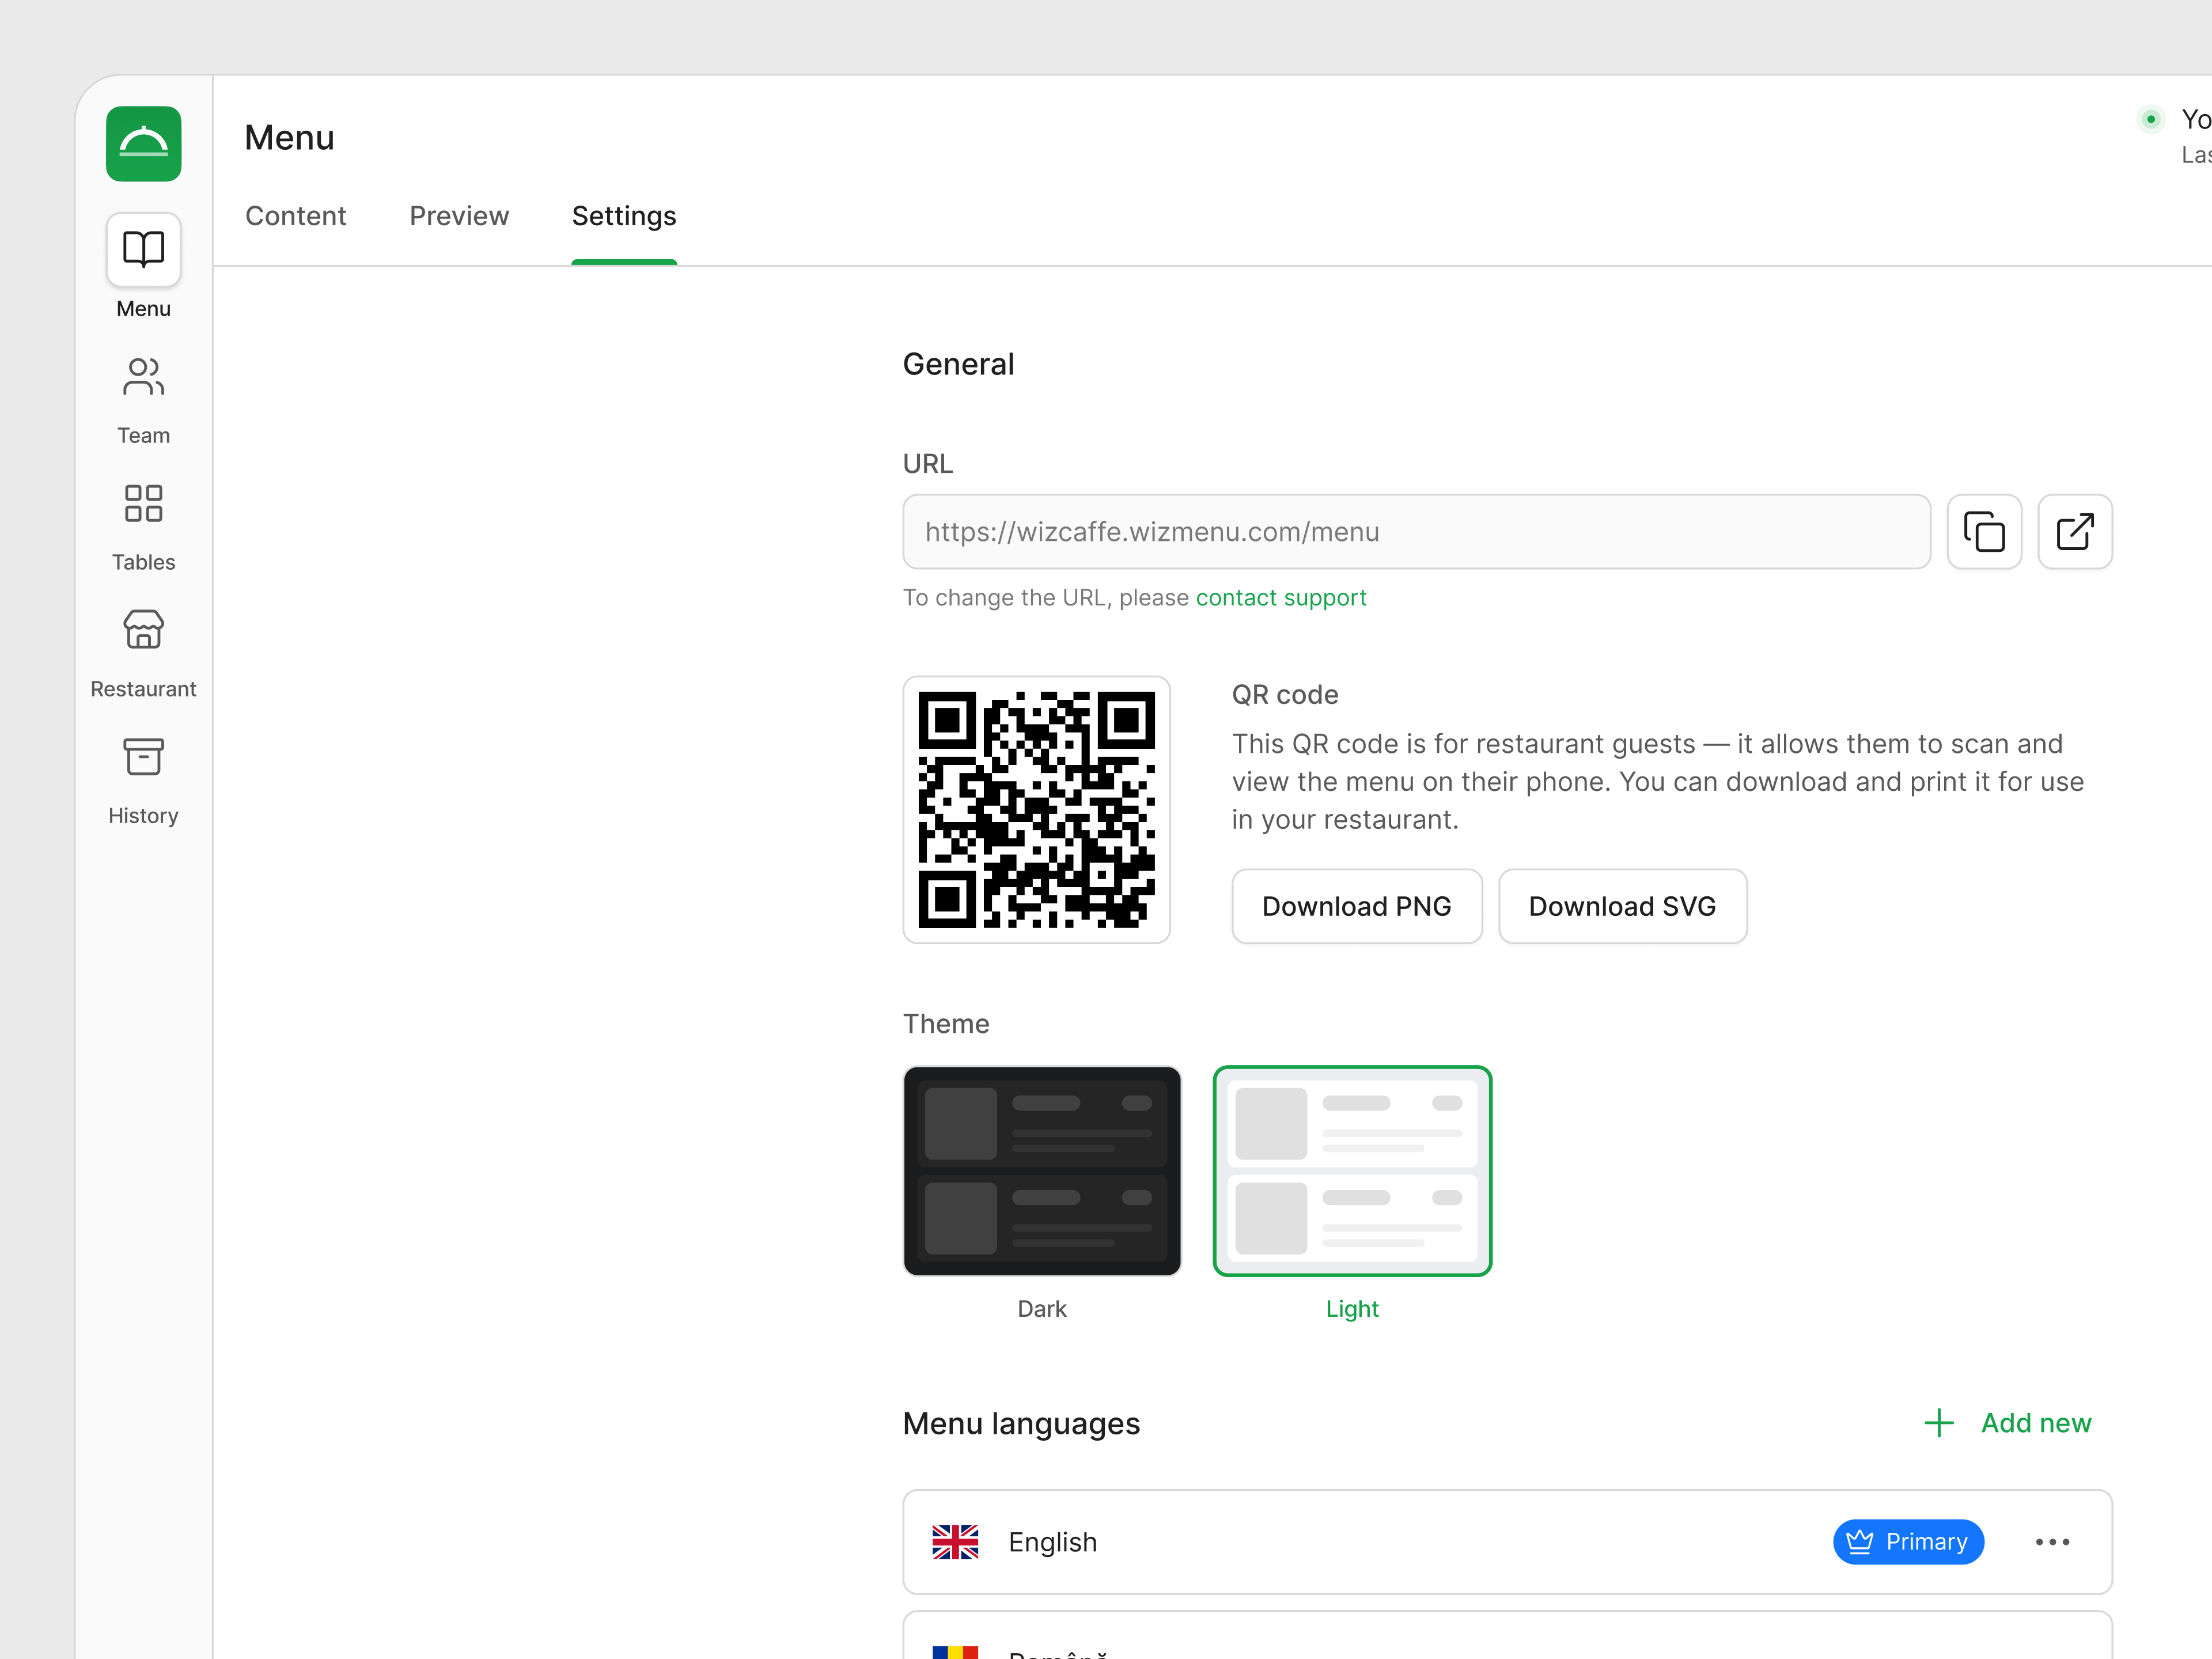Open options menu for English language
The width and height of the screenshot is (2212, 1659).
[2052, 1542]
